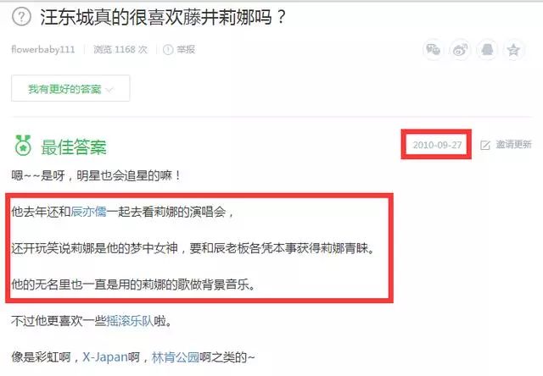Favorite the question with the star icon
This screenshot has height=376, width=543.
point(513,49)
